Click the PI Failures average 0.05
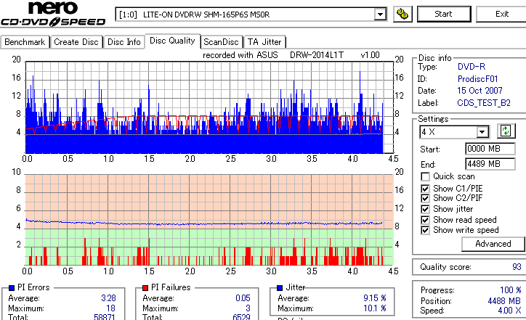The width and height of the screenshot is (526, 320). click(x=243, y=298)
